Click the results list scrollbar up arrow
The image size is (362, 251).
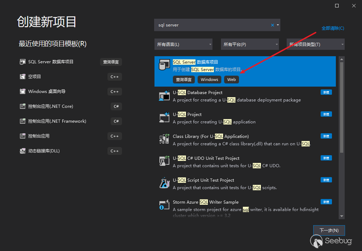tap(342, 59)
